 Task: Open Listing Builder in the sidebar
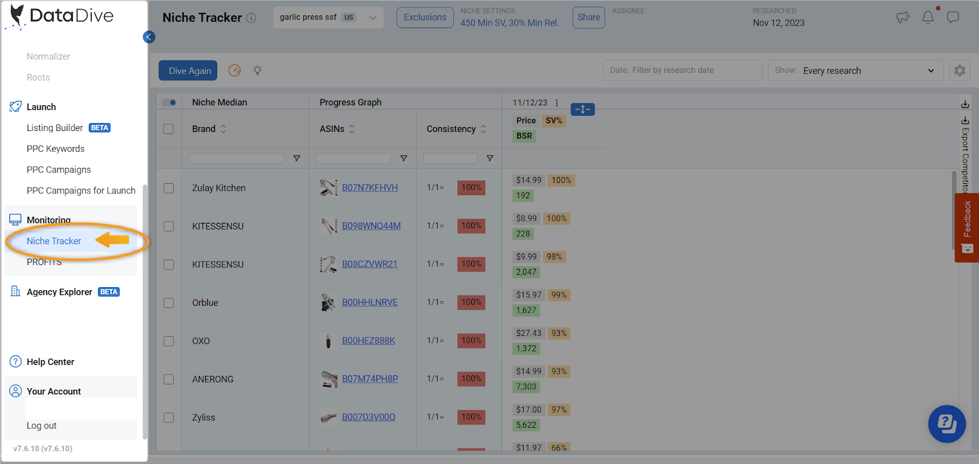pos(54,128)
